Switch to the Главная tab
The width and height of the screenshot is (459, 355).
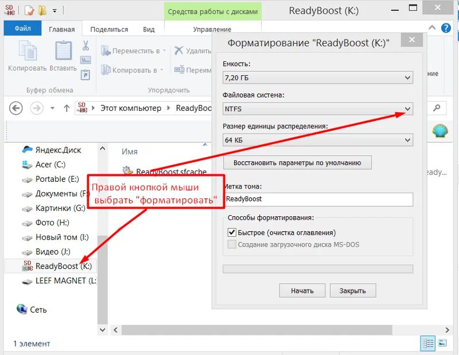[x=62, y=29]
